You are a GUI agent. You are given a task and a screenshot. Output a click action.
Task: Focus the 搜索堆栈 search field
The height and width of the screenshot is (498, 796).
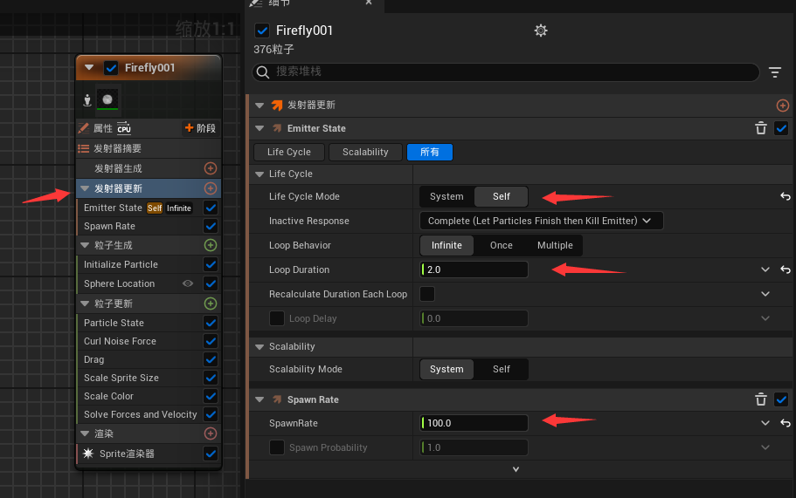[x=506, y=72]
